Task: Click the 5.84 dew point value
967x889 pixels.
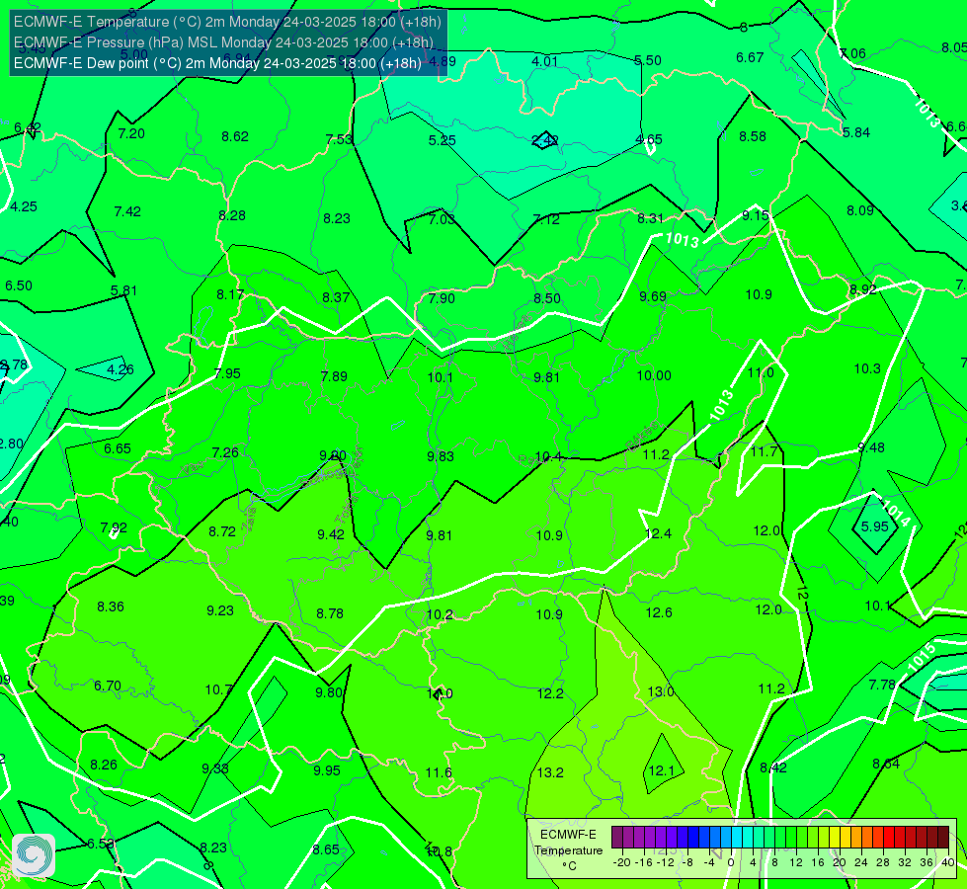Action: [x=856, y=132]
